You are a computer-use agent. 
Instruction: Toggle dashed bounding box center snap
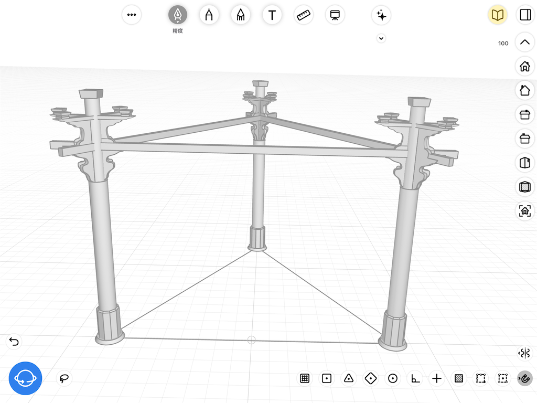pyautogui.click(x=503, y=378)
